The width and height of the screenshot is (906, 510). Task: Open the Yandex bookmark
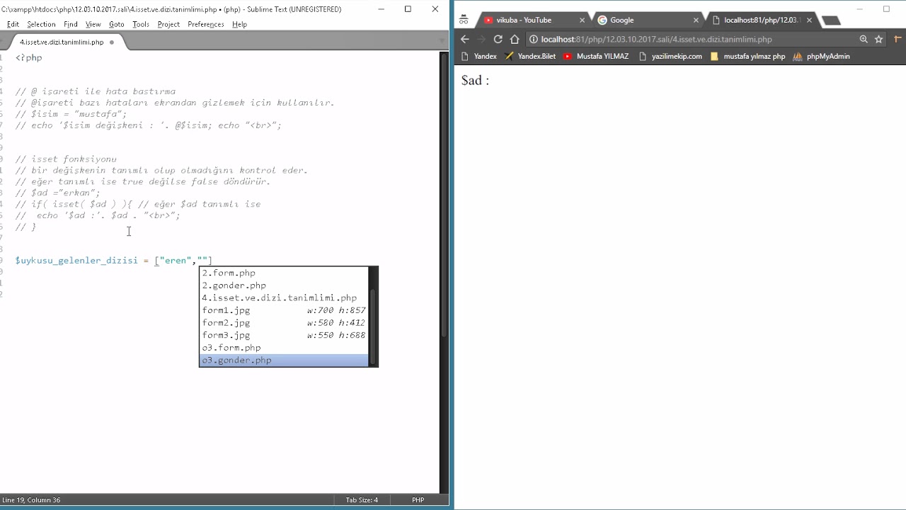point(479,56)
